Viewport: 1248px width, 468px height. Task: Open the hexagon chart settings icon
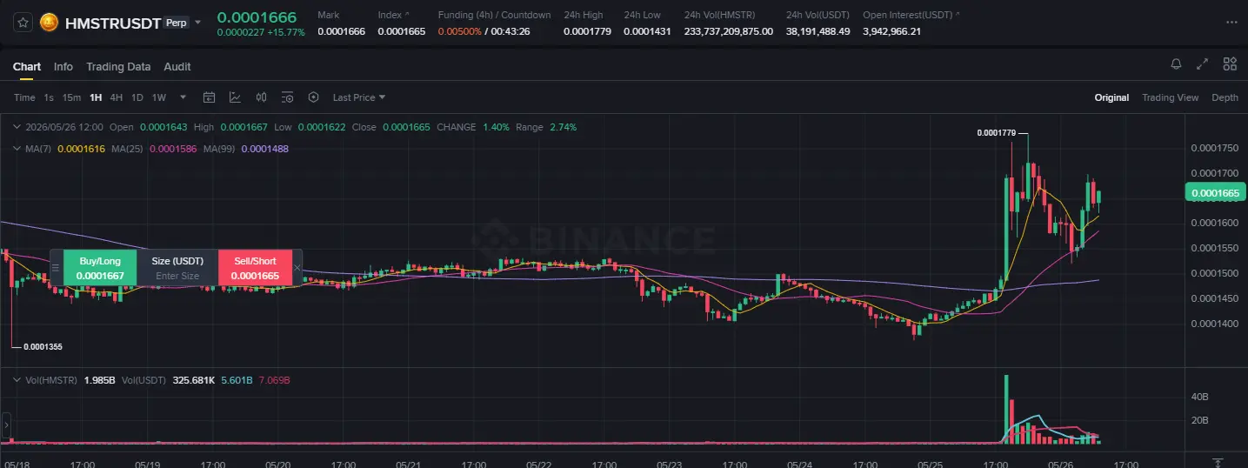click(314, 97)
